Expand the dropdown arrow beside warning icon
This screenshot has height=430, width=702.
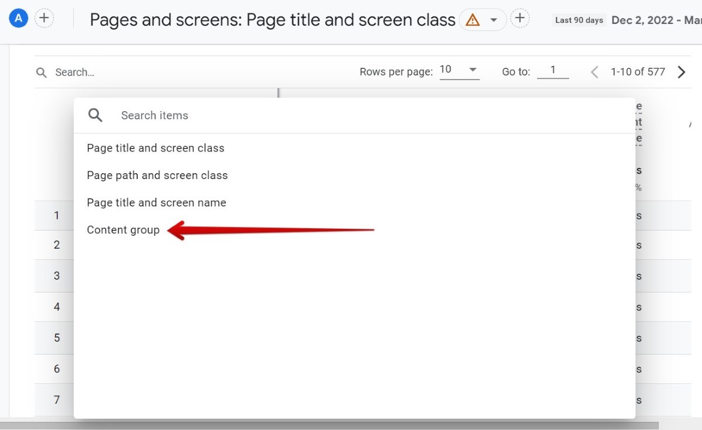494,20
